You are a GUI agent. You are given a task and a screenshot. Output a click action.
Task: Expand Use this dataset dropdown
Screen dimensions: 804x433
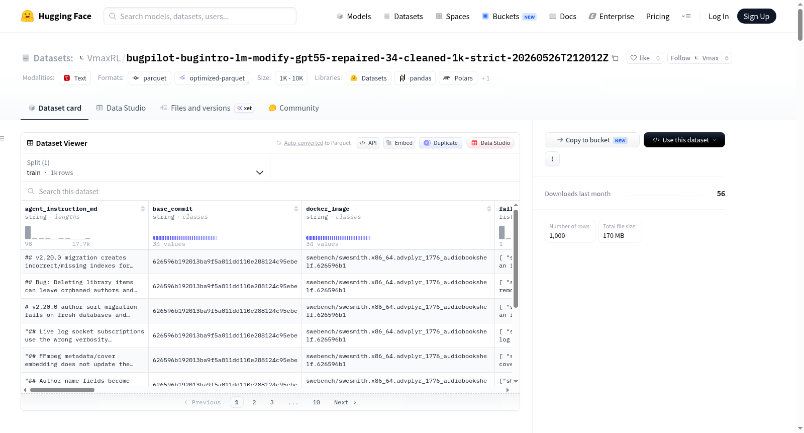684,140
